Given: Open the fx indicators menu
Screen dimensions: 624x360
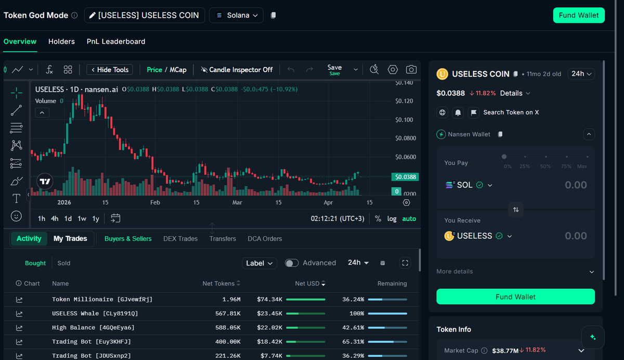Looking at the screenshot, I should point(50,69).
